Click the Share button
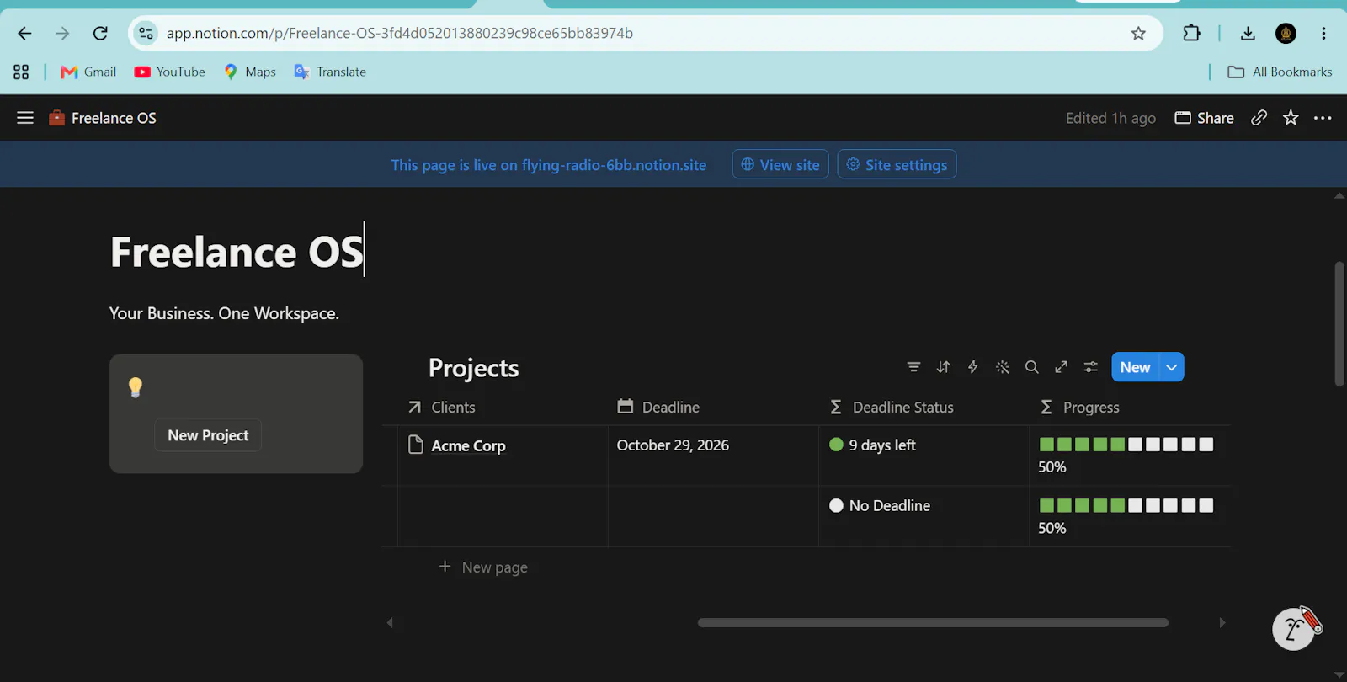Screen dimensions: 1347x682 pyautogui.click(x=1205, y=118)
